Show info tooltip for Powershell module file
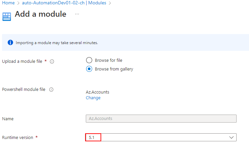 pyautogui.click(x=51, y=90)
